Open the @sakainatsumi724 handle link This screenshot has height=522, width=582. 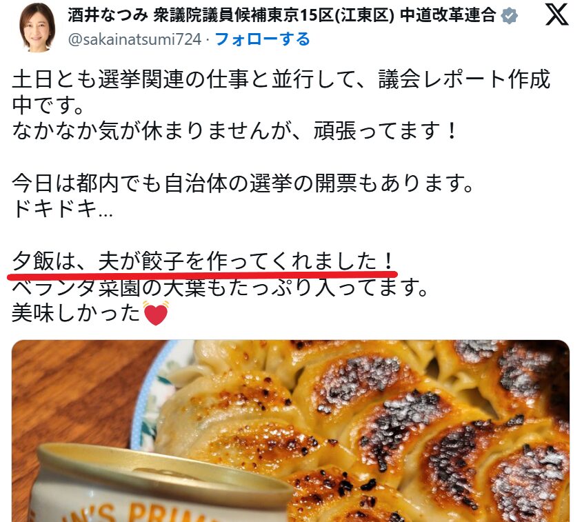[134, 39]
